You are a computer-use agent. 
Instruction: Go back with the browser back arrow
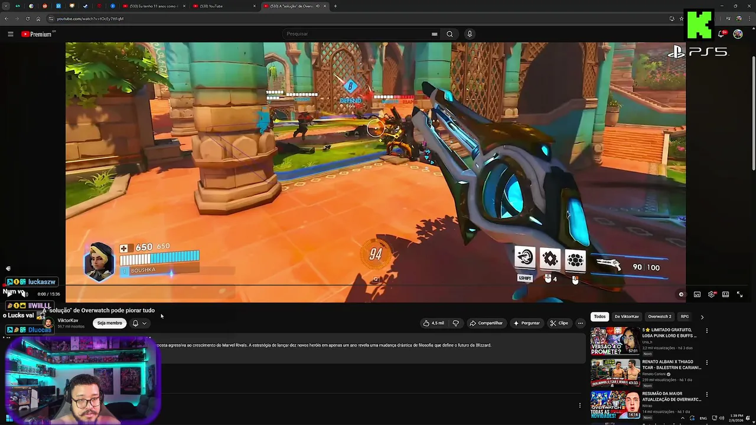coord(6,19)
